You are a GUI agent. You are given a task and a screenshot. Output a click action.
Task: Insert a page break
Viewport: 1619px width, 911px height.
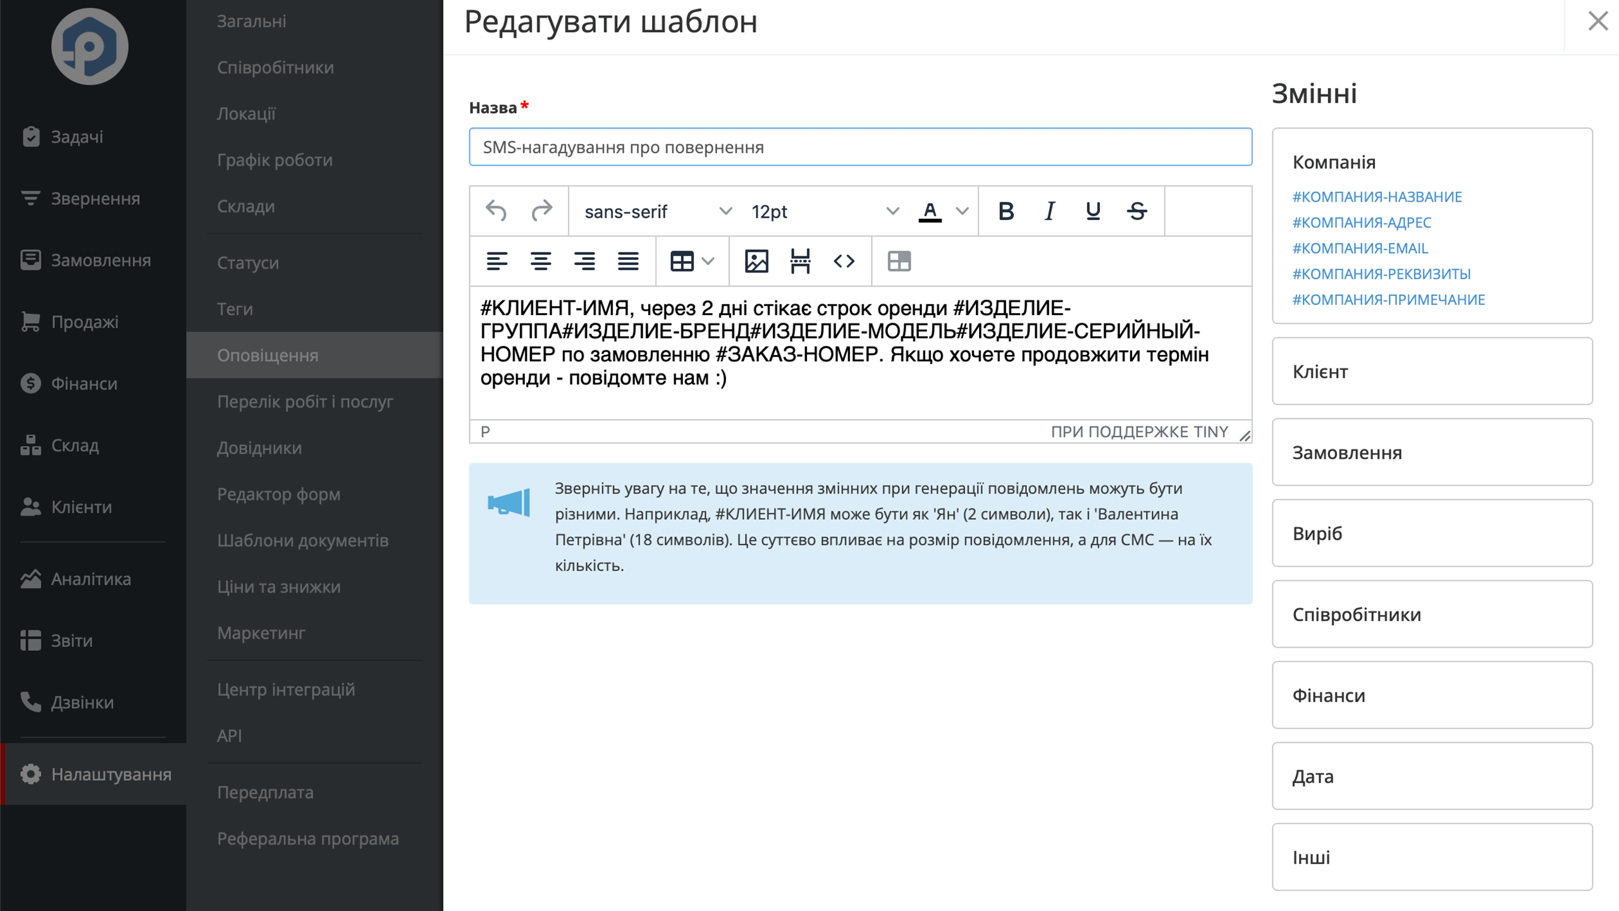800,261
